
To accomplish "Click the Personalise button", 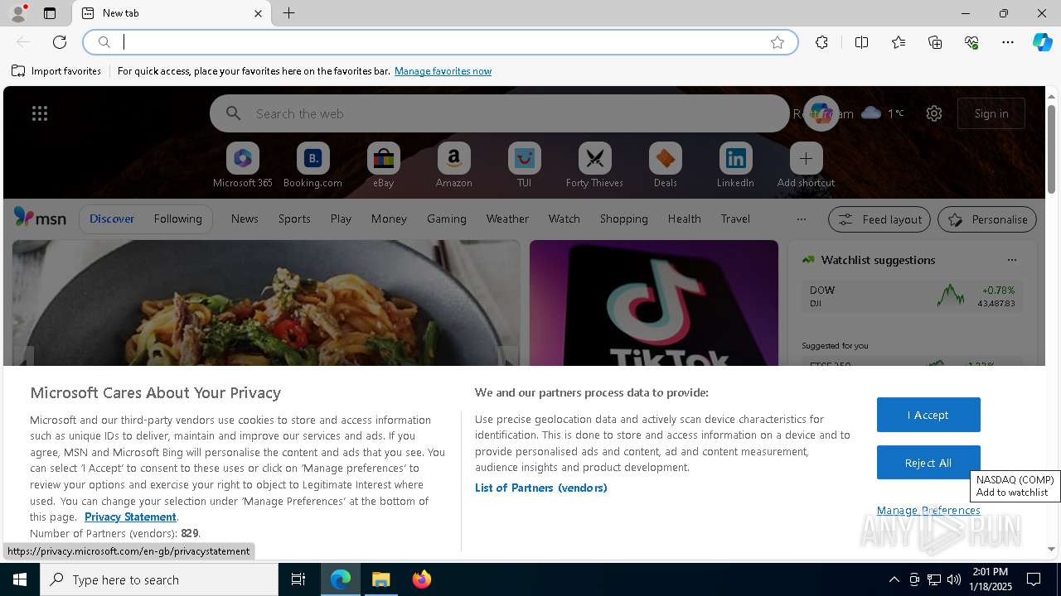I will point(987,219).
